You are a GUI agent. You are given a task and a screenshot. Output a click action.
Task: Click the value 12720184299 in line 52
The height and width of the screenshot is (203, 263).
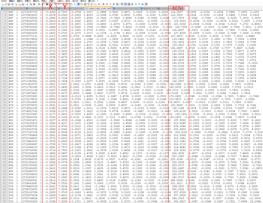(x=29, y=153)
